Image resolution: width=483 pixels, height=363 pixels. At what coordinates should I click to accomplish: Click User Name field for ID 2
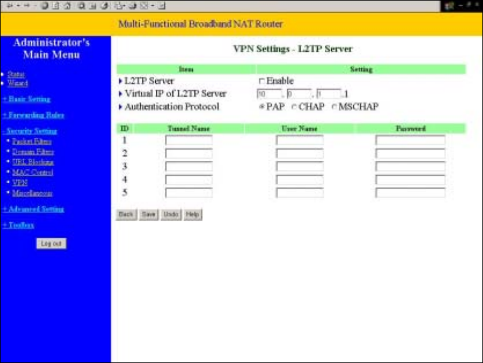(x=299, y=153)
